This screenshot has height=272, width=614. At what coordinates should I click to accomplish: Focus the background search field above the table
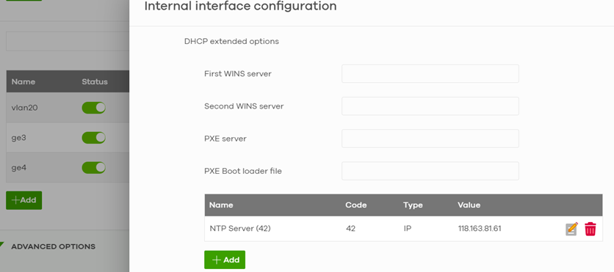(x=68, y=42)
